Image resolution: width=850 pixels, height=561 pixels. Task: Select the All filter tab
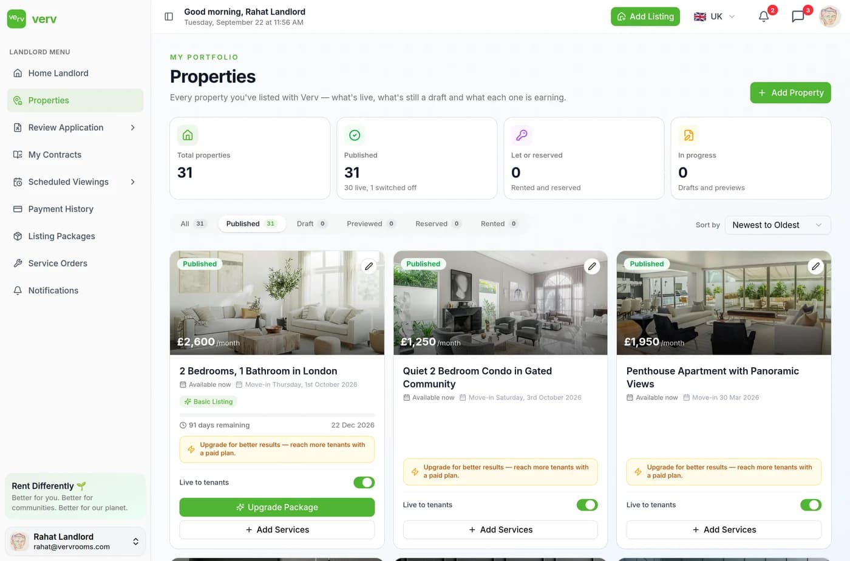point(194,223)
